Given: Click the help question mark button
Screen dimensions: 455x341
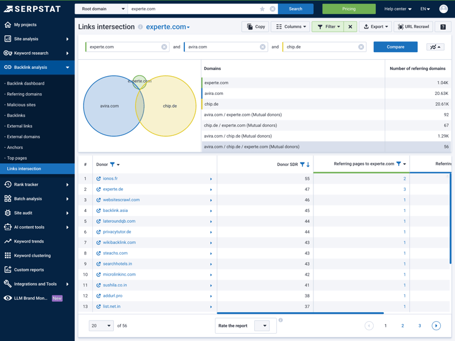Looking at the screenshot, I should pos(443,27).
